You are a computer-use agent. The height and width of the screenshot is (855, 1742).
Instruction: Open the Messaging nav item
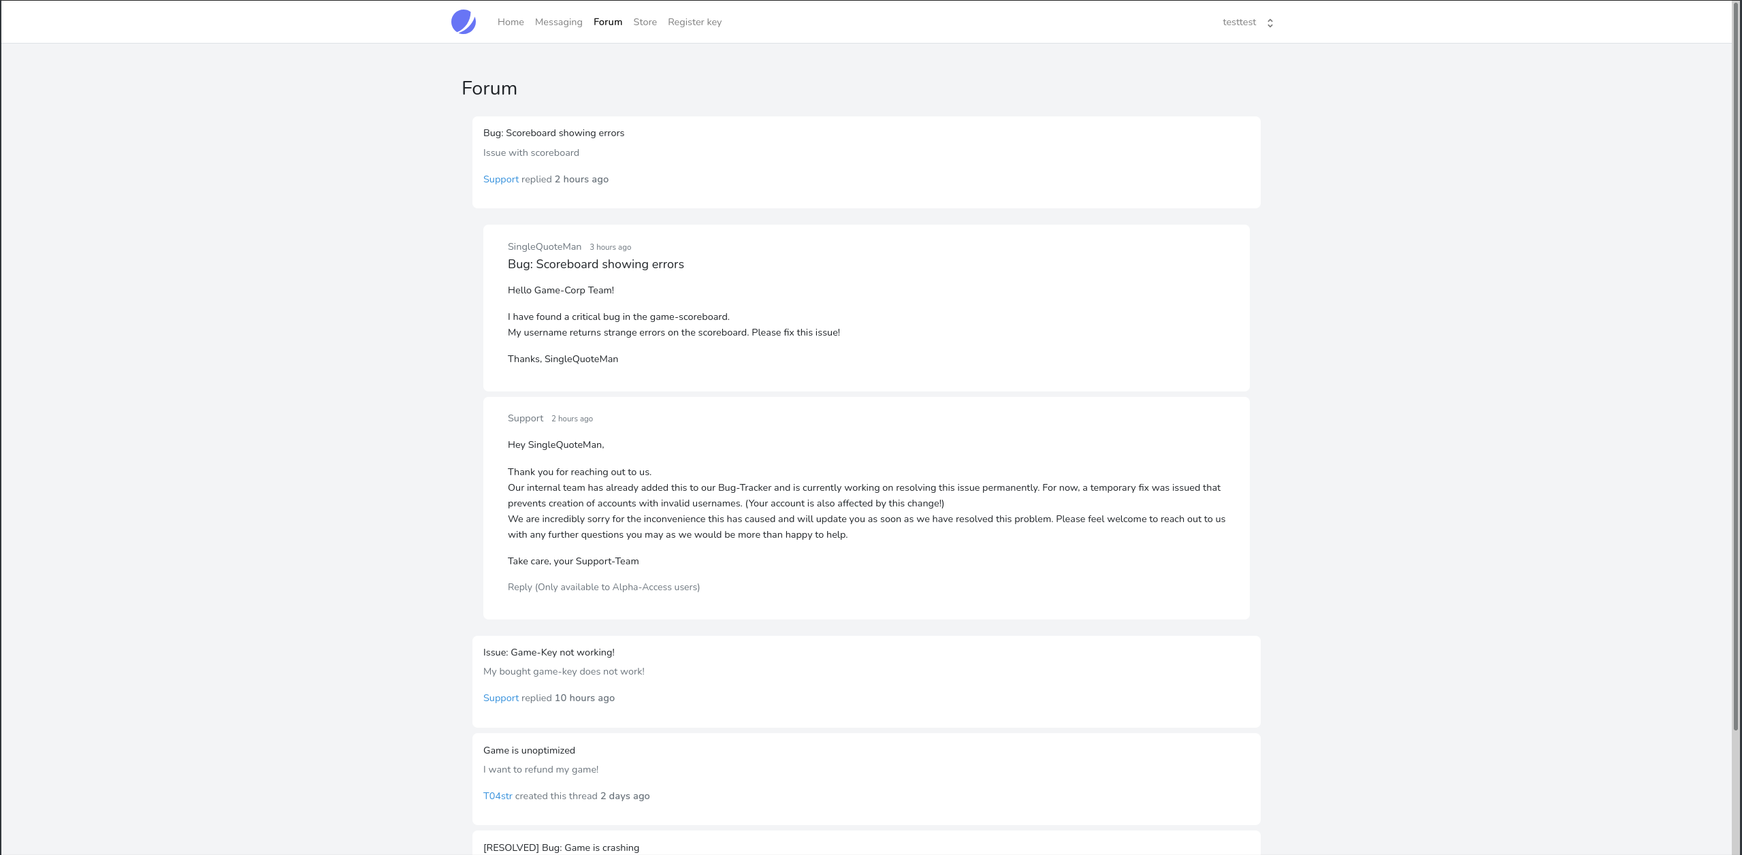[x=558, y=22]
